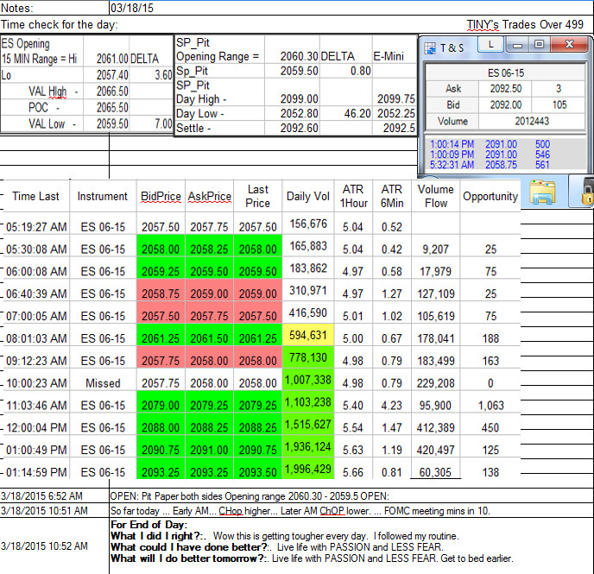Select the AskPrice column header
This screenshot has width=594, height=574.
tap(210, 196)
